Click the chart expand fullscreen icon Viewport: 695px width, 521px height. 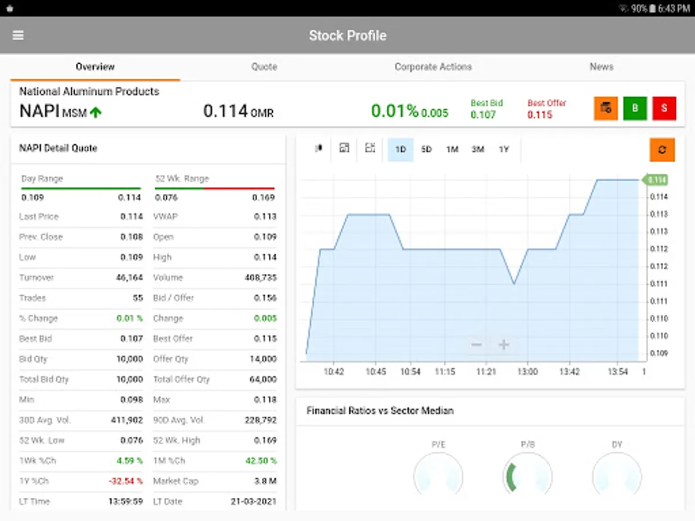click(371, 149)
